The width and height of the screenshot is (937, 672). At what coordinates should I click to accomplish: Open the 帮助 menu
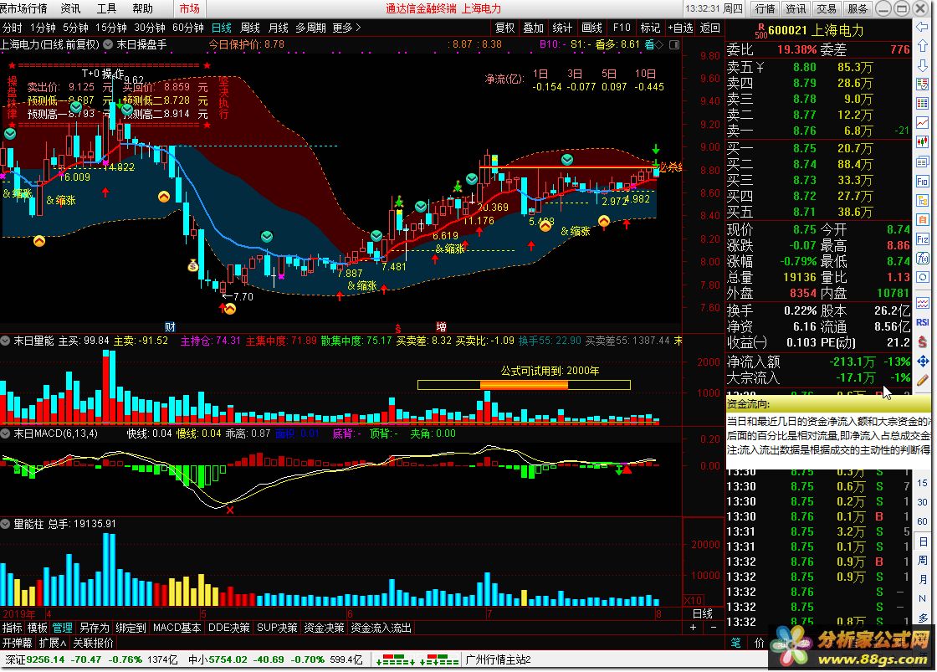pos(142,8)
